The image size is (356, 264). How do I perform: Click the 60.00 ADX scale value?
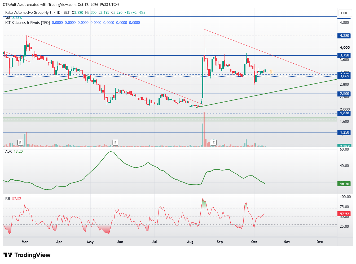click(344, 149)
